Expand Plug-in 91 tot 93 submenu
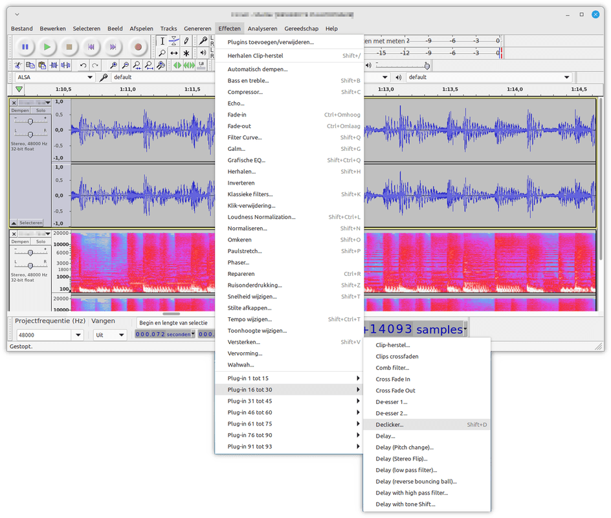Screen dimensions: 611x518 pyautogui.click(x=289, y=446)
